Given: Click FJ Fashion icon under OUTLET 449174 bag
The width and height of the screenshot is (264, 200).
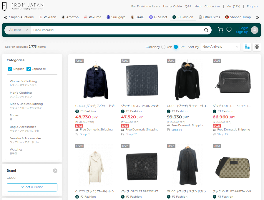Looking at the screenshot, I should [x=214, y=197].
